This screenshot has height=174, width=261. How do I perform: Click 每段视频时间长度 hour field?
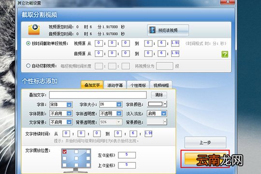pos(99,66)
